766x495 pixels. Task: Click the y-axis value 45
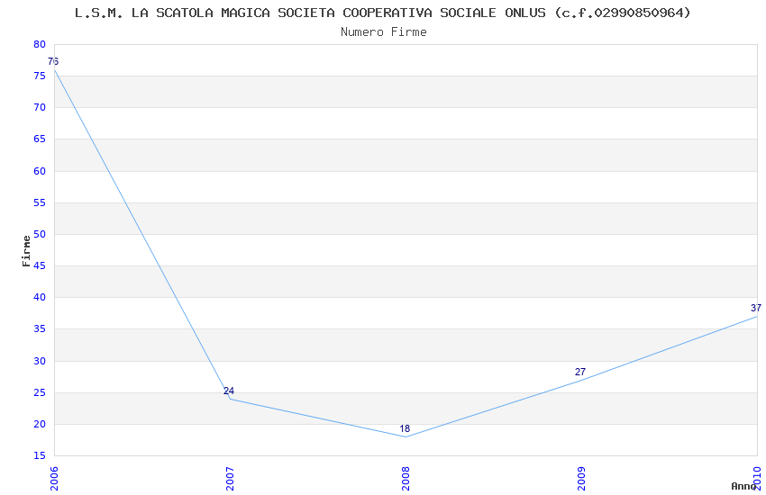(40, 265)
